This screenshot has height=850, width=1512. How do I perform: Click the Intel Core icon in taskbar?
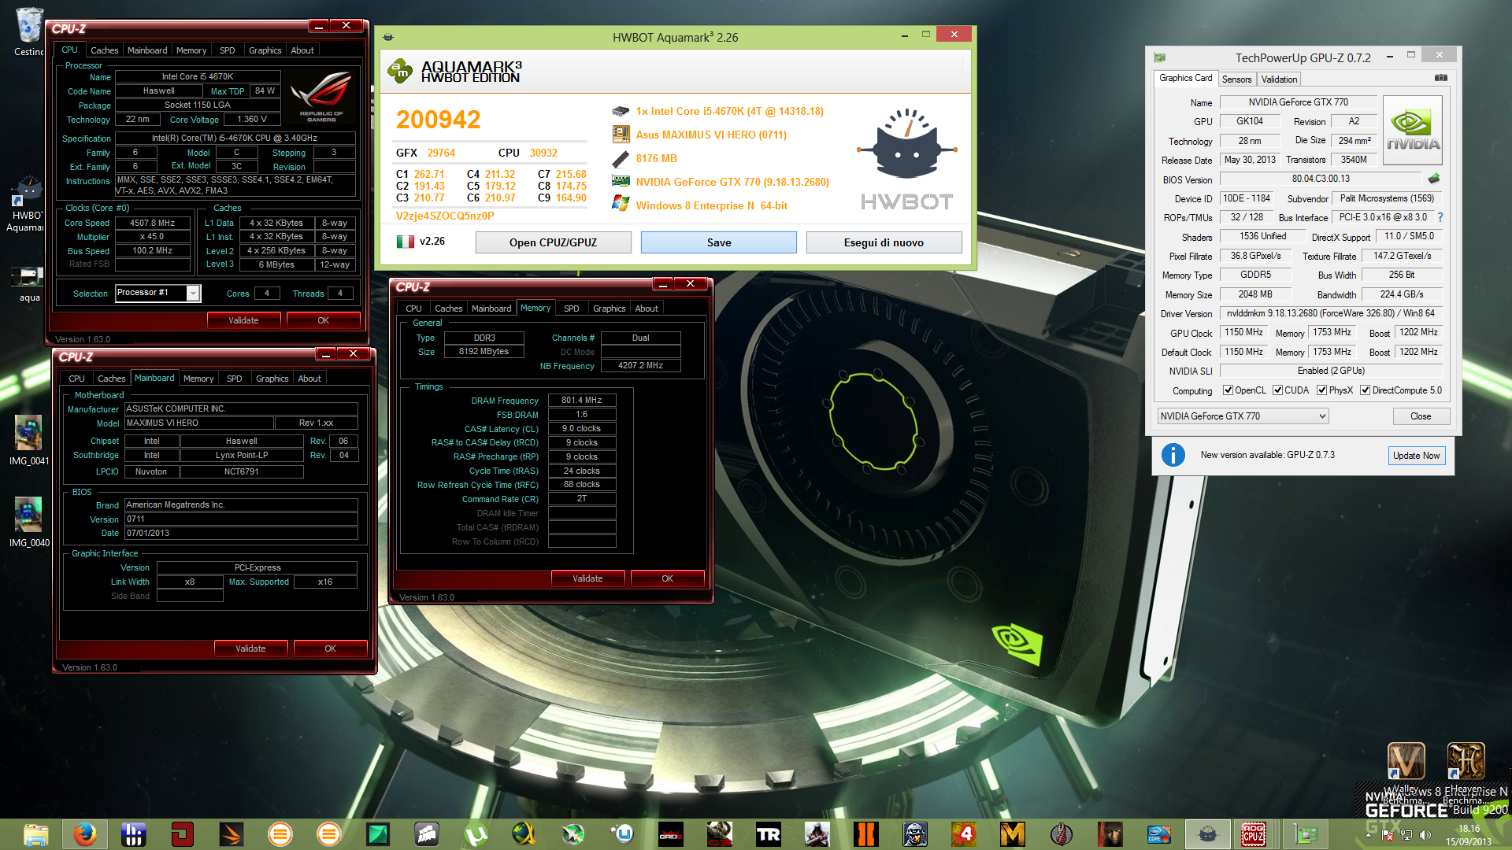[1158, 834]
